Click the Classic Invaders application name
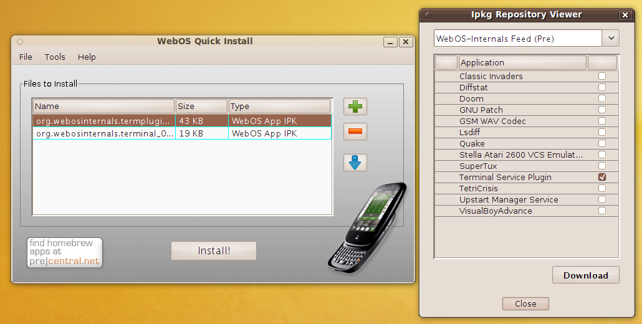This screenshot has width=642, height=324. point(491,76)
